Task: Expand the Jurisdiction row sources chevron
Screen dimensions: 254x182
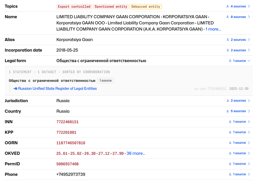Action: point(249,101)
